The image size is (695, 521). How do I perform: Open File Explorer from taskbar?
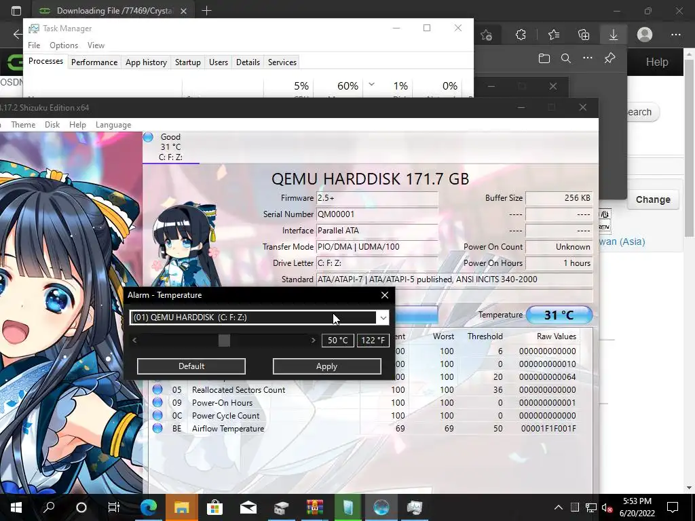pyautogui.click(x=181, y=507)
